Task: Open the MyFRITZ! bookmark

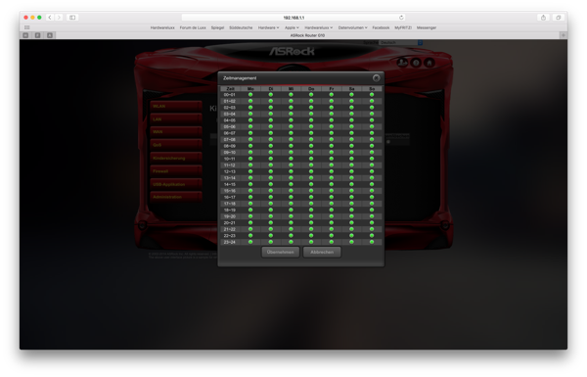Action: coord(403,27)
